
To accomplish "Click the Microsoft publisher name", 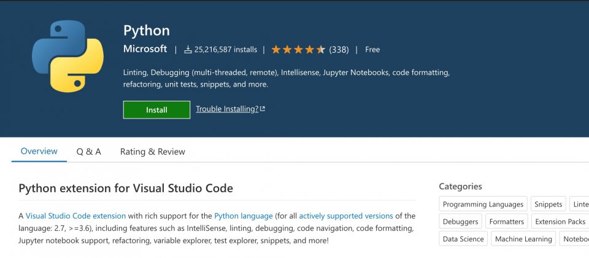I will click(145, 49).
